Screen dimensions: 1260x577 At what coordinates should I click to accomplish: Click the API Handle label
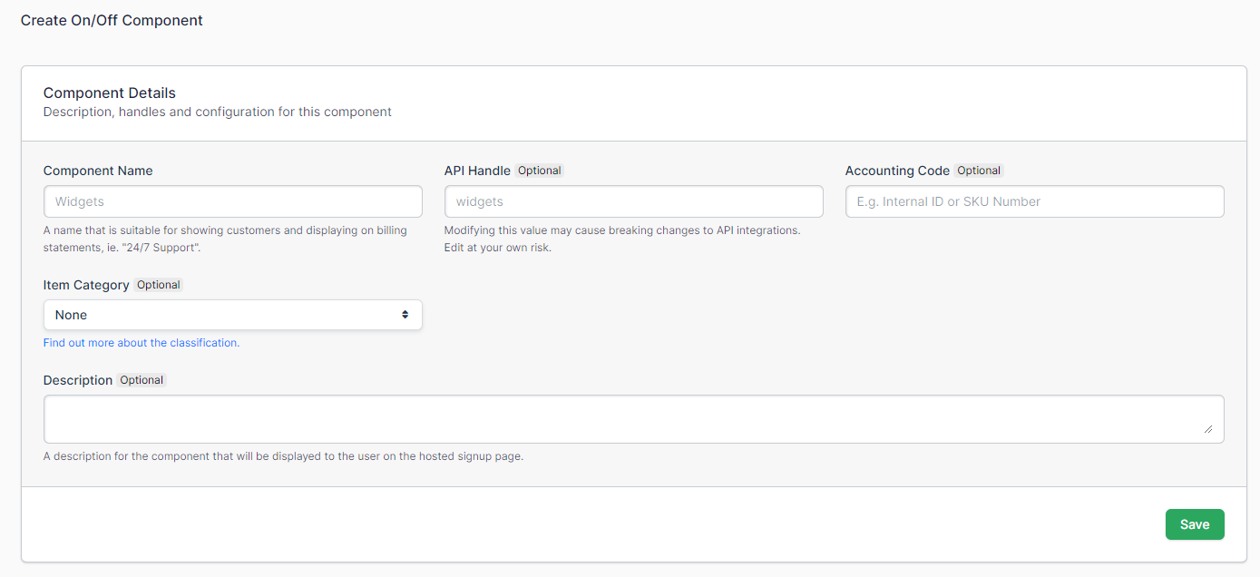pos(477,171)
